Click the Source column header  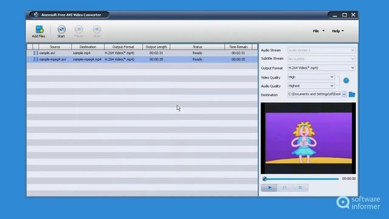tap(55, 47)
